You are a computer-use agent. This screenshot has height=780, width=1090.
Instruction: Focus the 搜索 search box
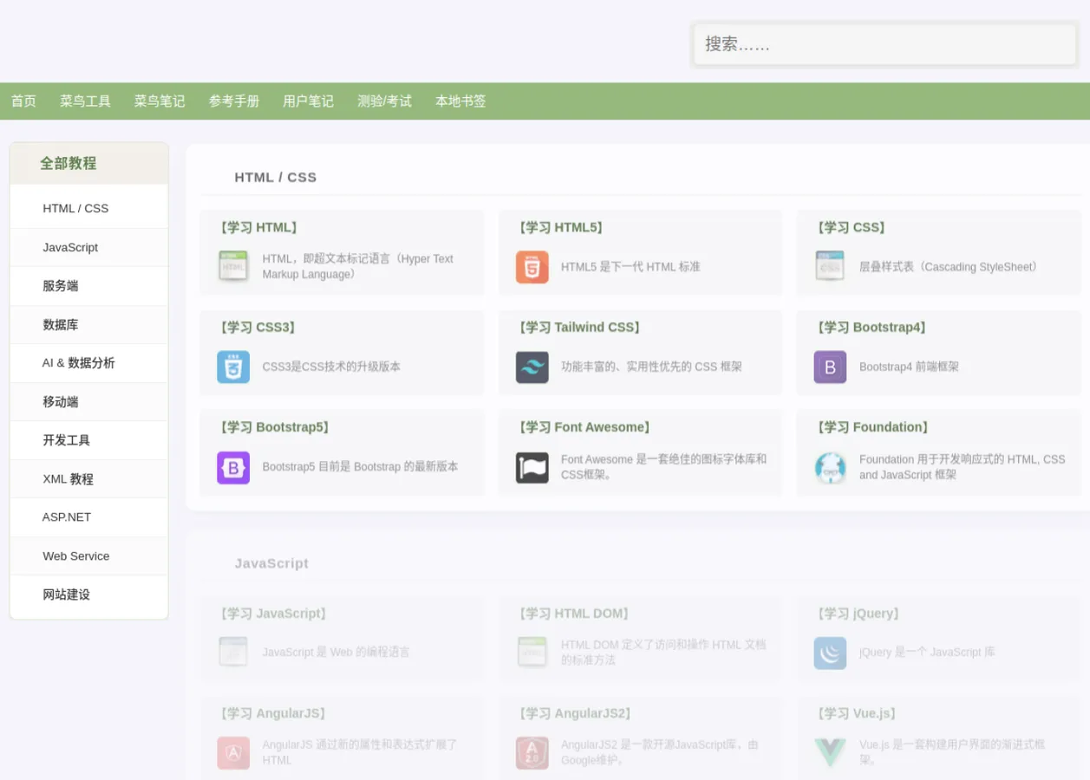click(x=884, y=44)
